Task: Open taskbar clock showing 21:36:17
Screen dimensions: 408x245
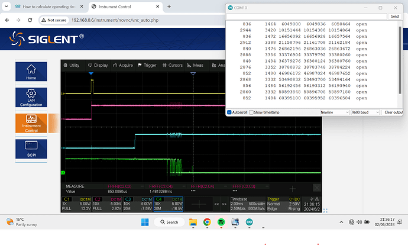Action: pyautogui.click(x=384, y=222)
